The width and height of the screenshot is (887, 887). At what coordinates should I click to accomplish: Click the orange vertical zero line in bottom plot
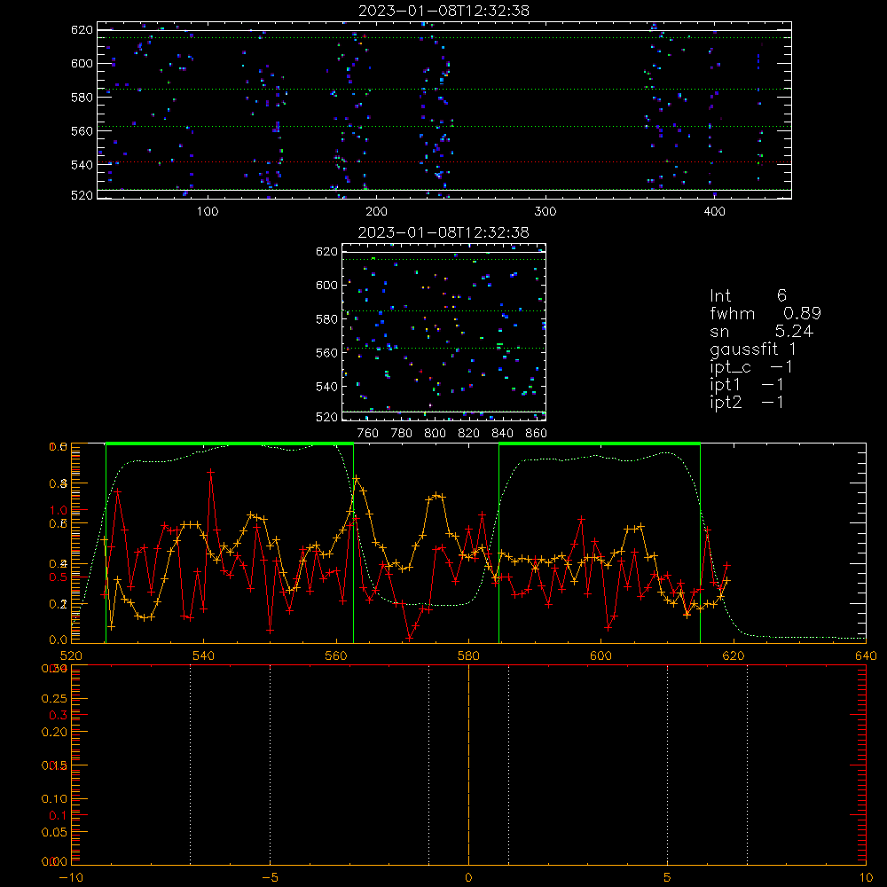point(468,765)
